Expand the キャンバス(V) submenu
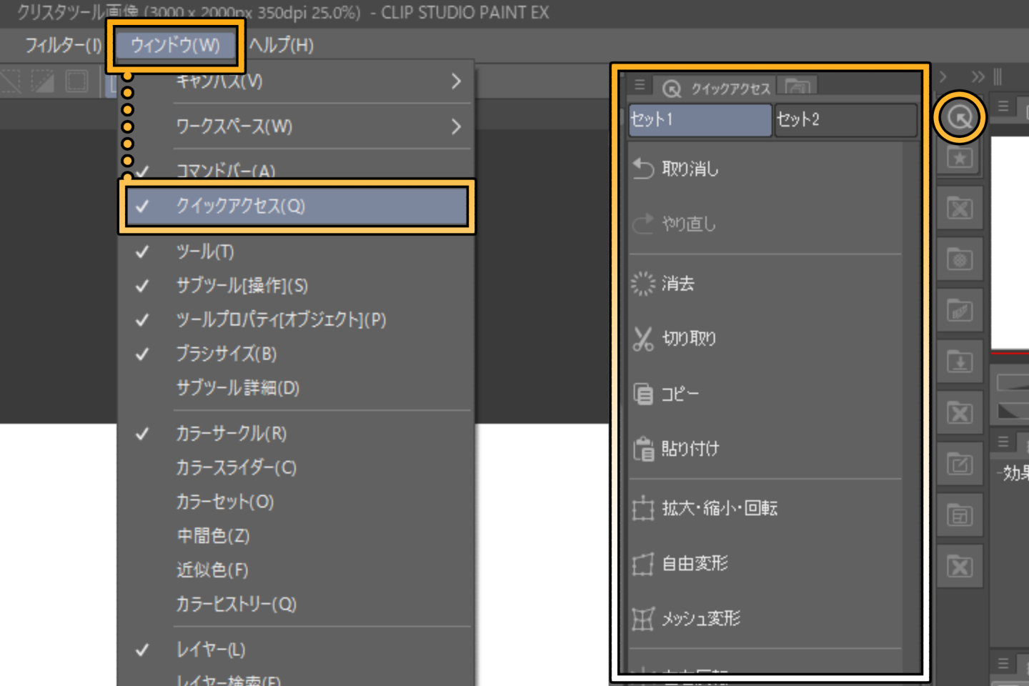The image size is (1029, 686). pos(296,81)
